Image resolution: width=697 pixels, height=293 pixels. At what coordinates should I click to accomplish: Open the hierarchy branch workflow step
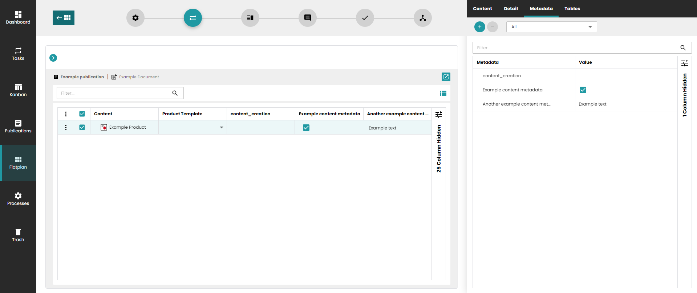(423, 18)
